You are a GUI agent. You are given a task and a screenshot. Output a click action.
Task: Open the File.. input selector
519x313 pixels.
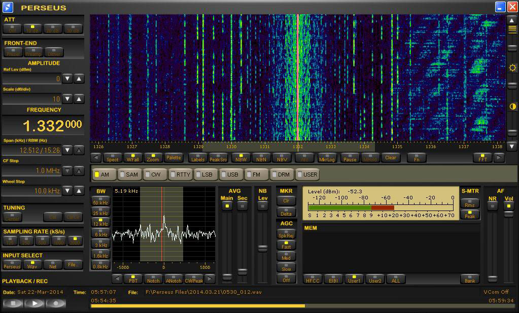[73, 265]
